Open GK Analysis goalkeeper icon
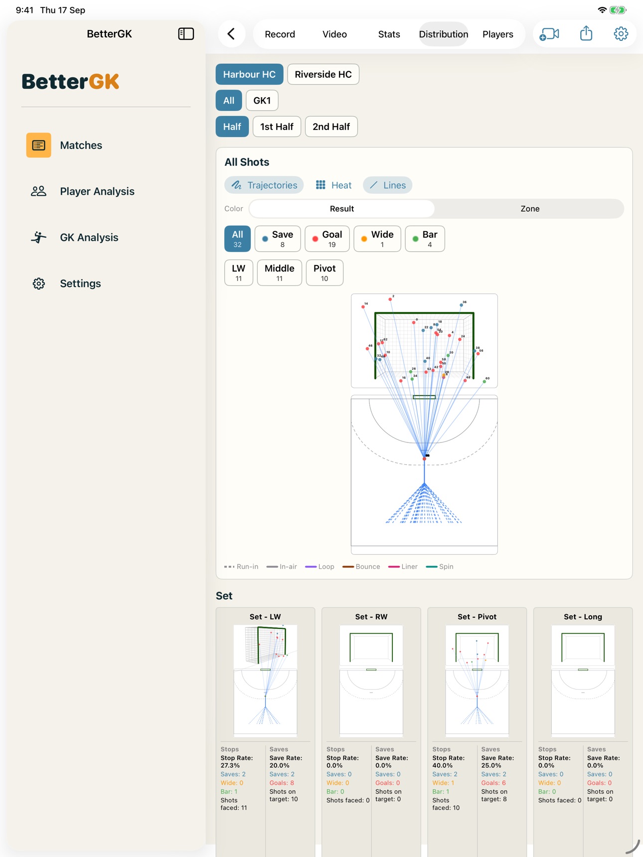643x857 pixels. click(38, 237)
